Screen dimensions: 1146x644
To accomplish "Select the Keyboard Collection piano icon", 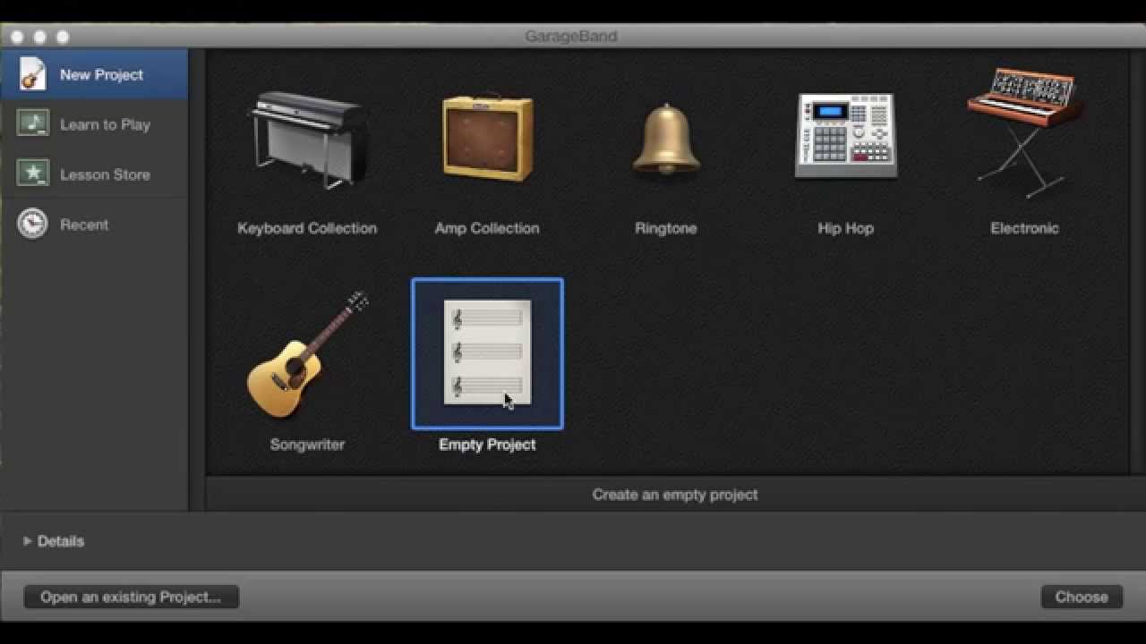I will [307, 139].
